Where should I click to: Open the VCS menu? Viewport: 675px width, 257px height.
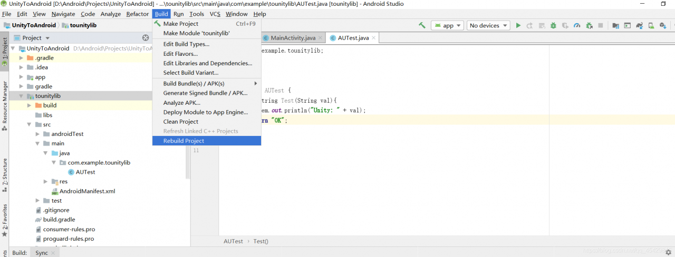pyautogui.click(x=215, y=14)
